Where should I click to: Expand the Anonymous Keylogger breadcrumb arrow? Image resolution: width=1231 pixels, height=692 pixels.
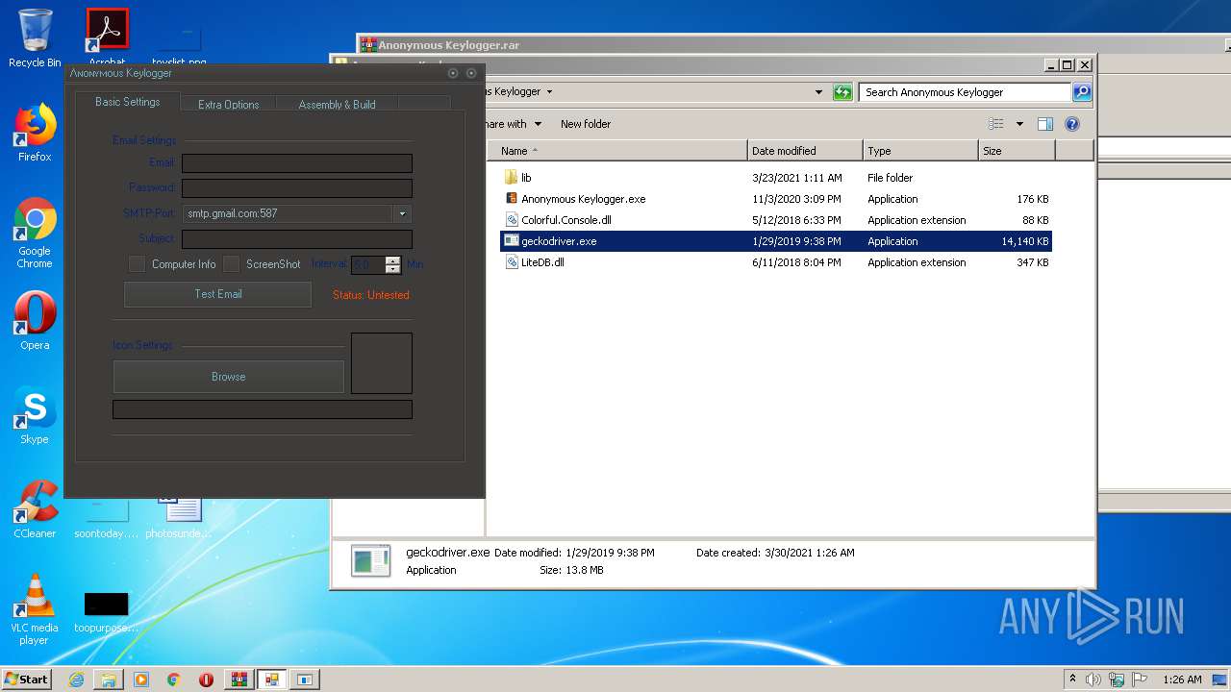(x=549, y=92)
